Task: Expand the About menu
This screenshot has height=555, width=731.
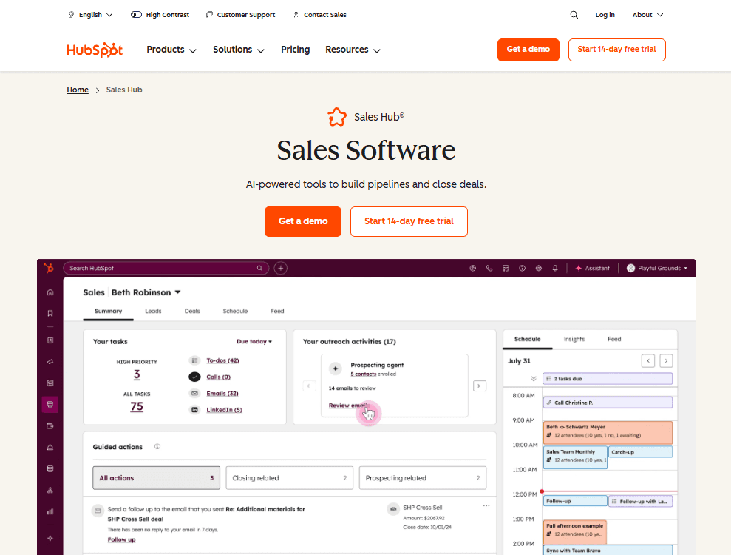Action: pos(647,15)
